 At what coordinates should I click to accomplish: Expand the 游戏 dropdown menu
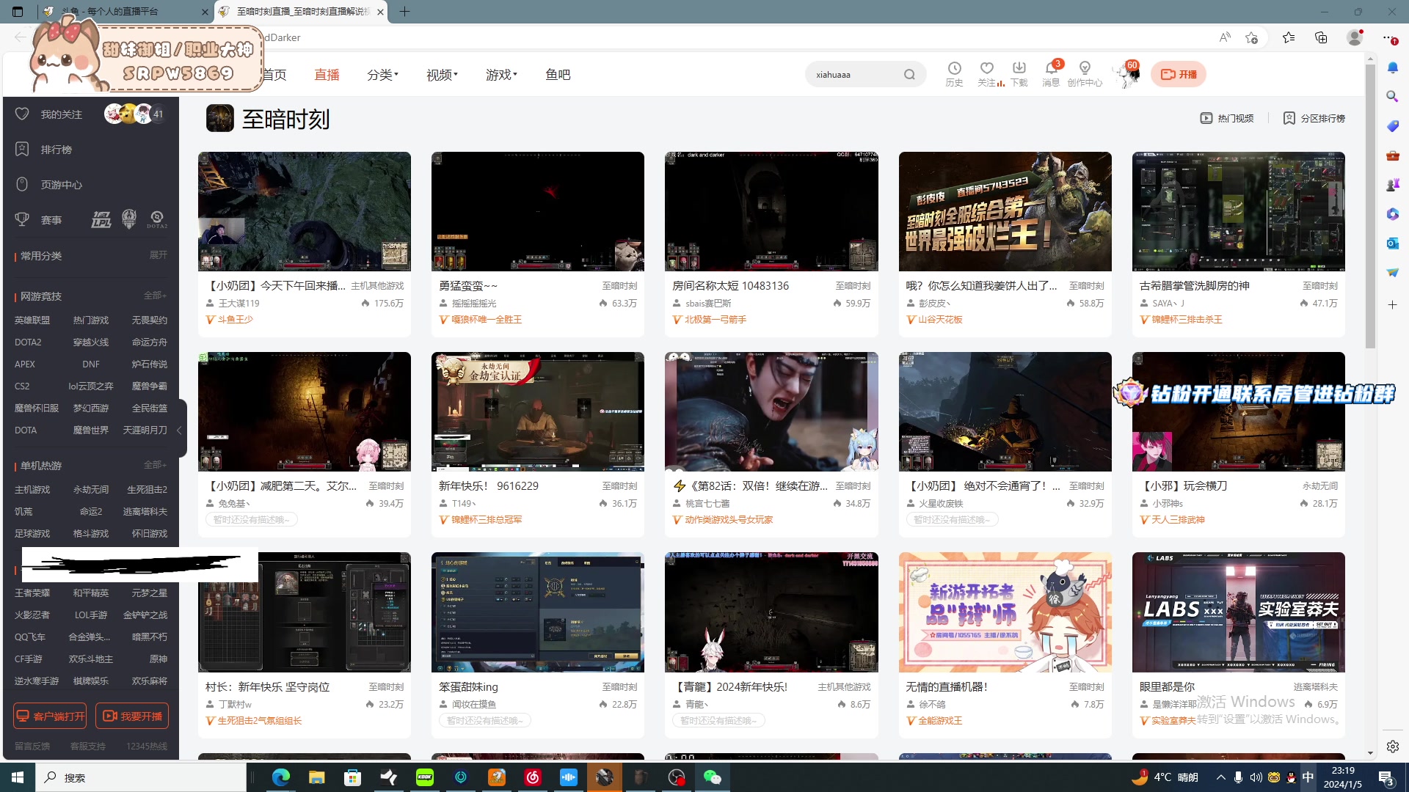point(501,75)
